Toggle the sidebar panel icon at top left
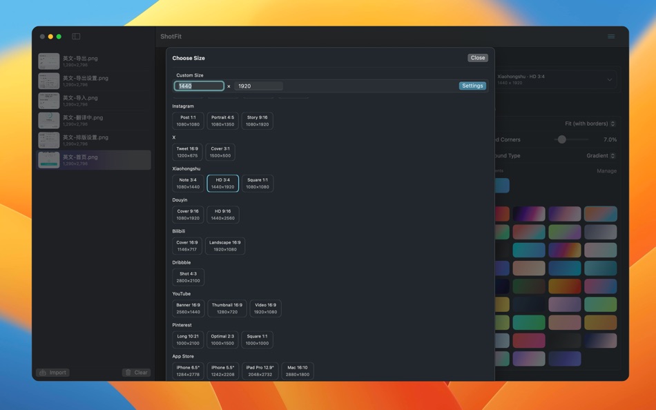 (76, 36)
